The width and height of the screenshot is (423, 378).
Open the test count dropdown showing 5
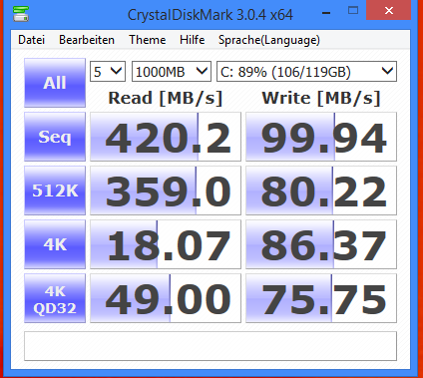coord(108,71)
